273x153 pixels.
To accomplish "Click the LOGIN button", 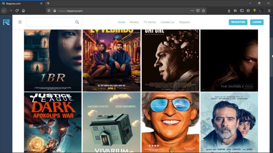I will 257,22.
